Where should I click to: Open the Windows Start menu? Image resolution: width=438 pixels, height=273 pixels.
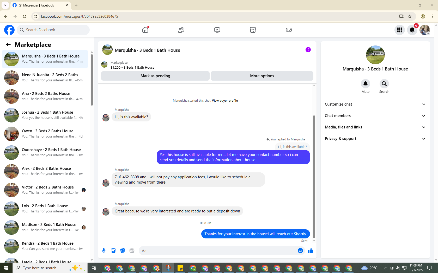click(x=6, y=268)
